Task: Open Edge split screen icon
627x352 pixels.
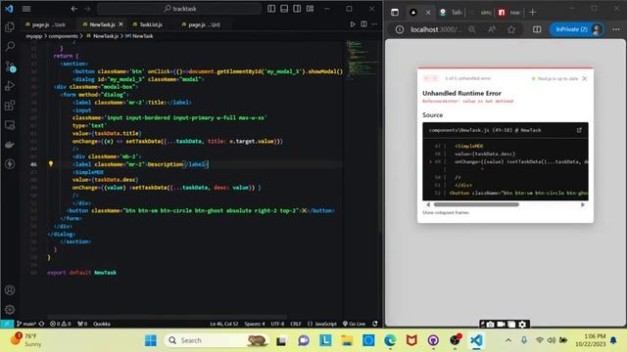Action: tap(537, 29)
